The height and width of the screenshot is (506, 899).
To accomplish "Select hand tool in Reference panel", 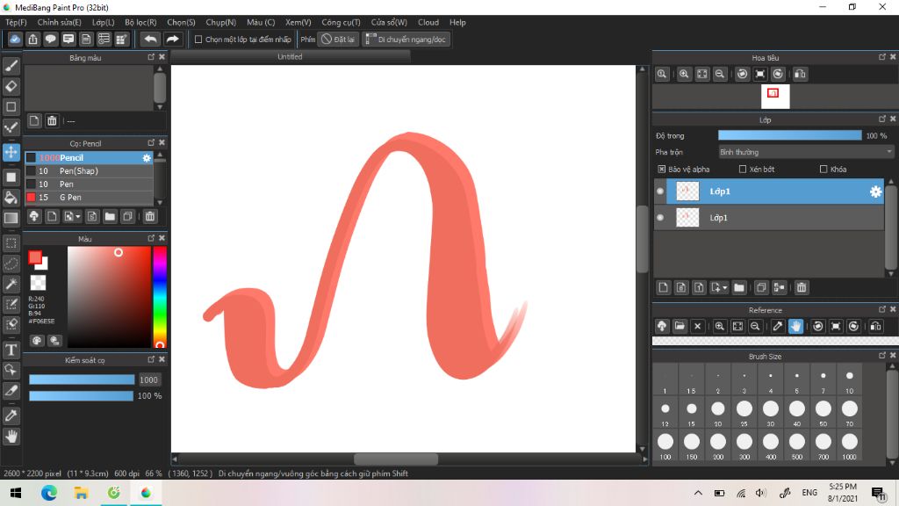I will pyautogui.click(x=795, y=326).
